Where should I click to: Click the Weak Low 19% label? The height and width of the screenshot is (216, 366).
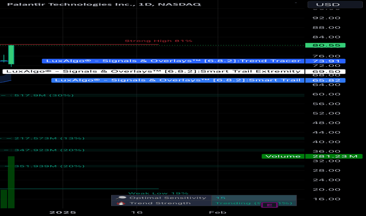click(158, 193)
